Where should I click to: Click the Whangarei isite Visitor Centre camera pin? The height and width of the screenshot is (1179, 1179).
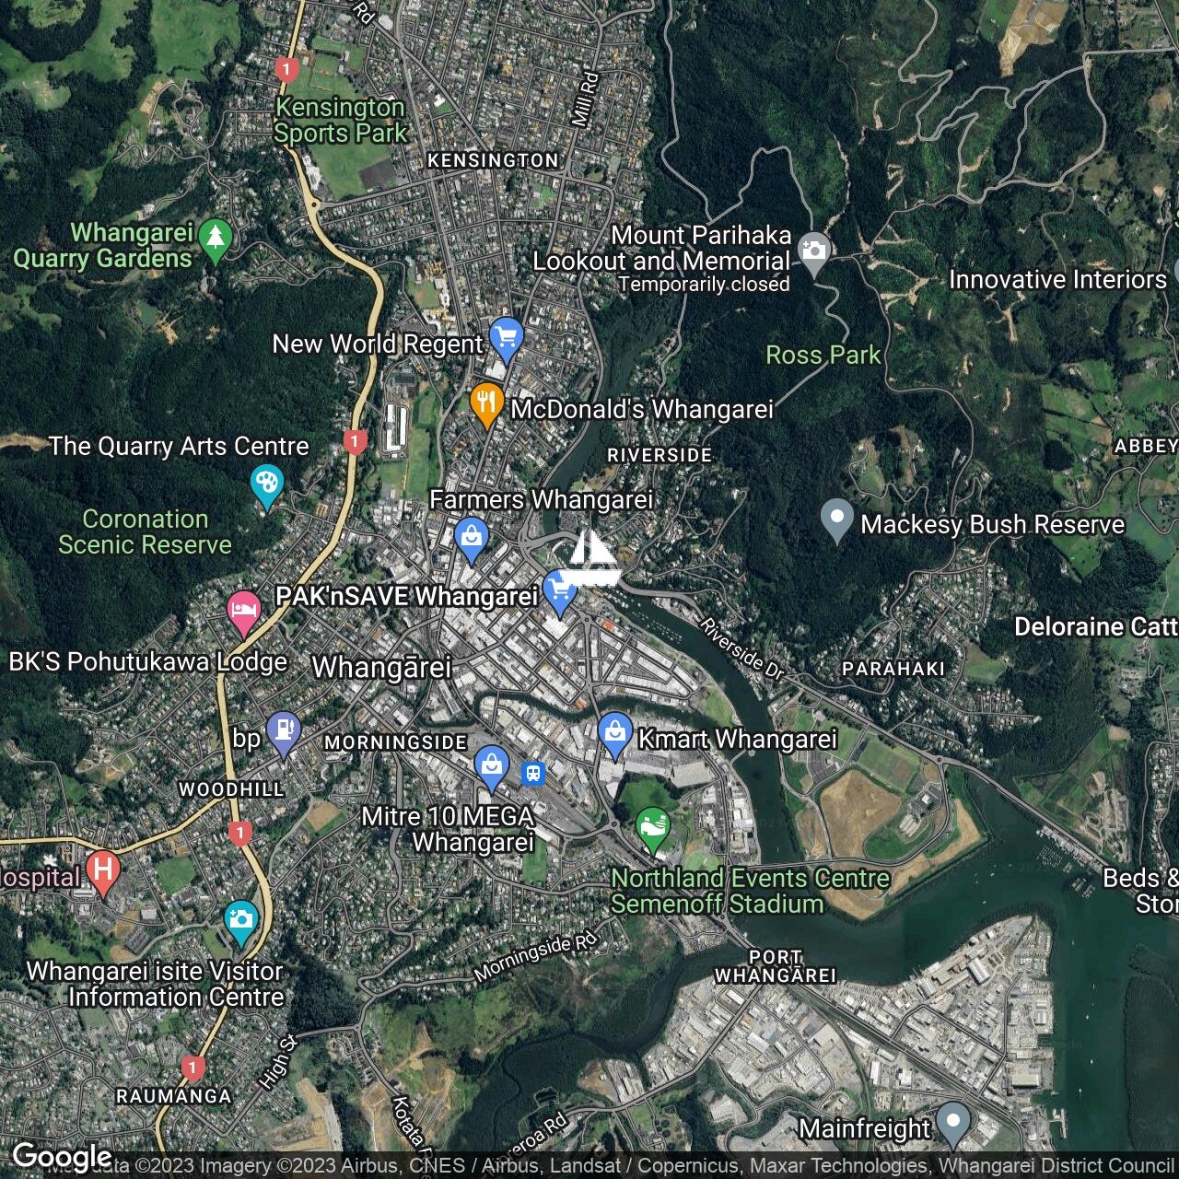[240, 920]
